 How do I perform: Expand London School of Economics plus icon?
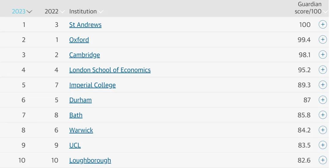(x=323, y=69)
